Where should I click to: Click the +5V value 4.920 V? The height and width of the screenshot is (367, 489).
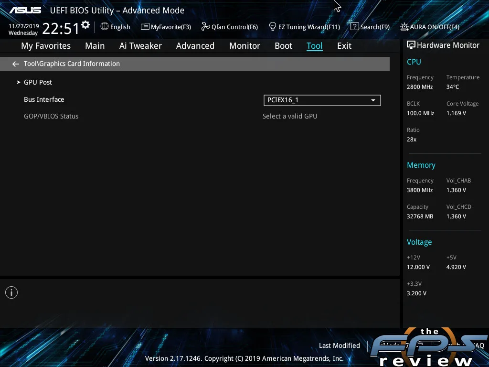coord(456,267)
